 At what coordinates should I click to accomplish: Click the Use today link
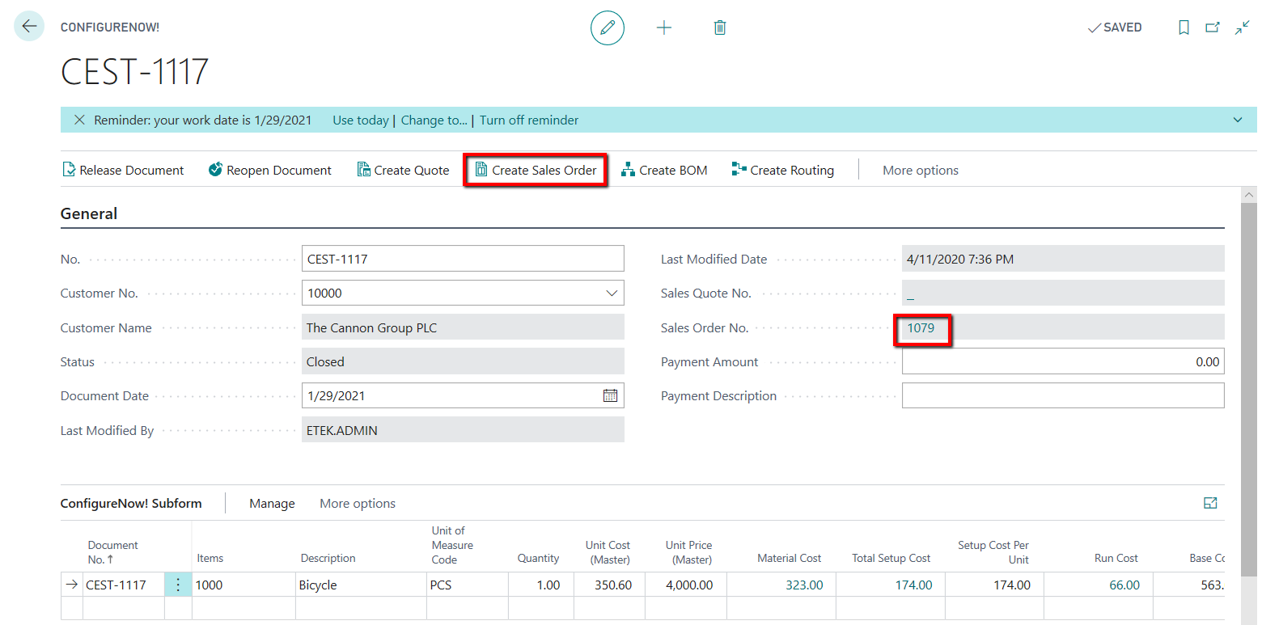pos(360,120)
